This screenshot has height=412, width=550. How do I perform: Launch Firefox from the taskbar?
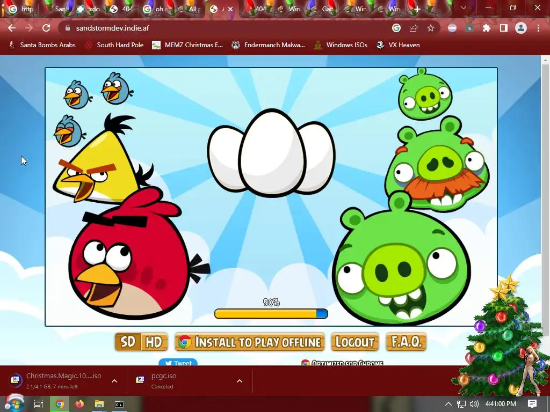click(x=79, y=404)
